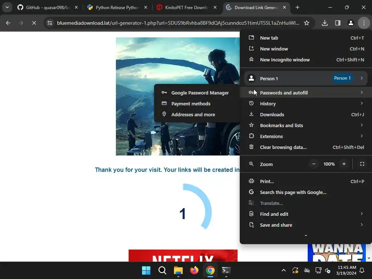
Task: Open the downloads toolbar icon
Action: [324, 23]
